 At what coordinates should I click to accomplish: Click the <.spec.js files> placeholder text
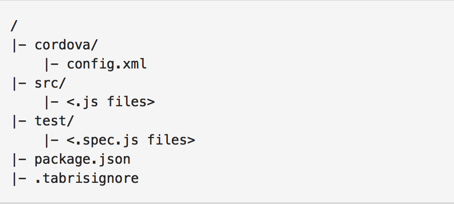(x=131, y=140)
